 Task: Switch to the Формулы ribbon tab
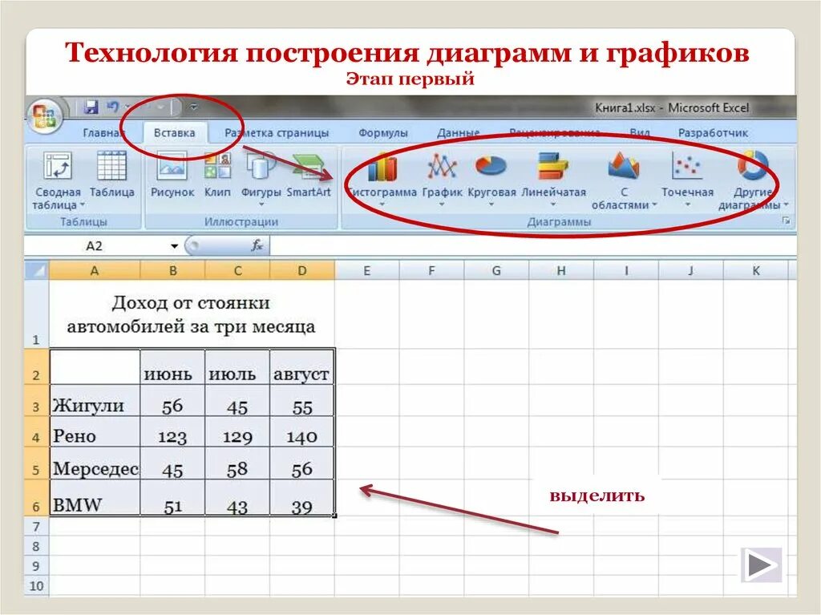pos(383,130)
